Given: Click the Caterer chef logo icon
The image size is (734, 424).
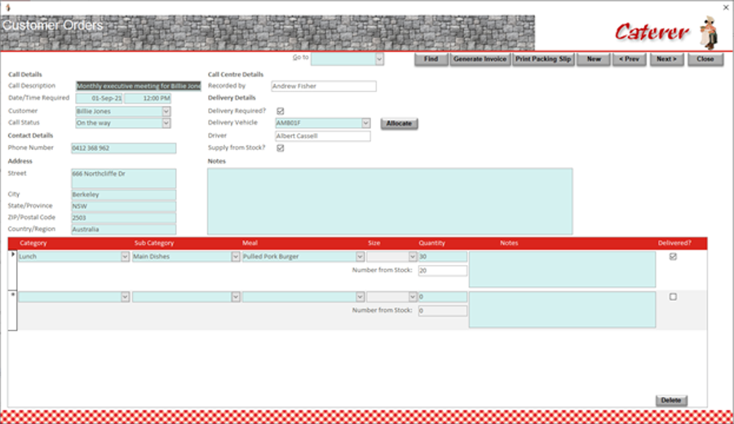Looking at the screenshot, I should (709, 32).
